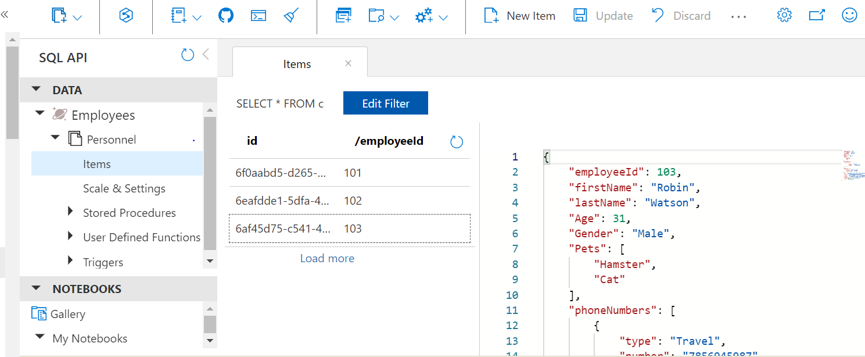Screen dimensions: 865x357
Task: Expand the Triggers node
Action: tap(70, 261)
